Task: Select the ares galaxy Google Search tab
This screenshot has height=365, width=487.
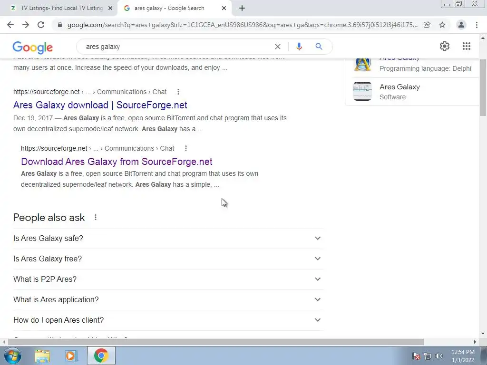Action: pos(174,9)
